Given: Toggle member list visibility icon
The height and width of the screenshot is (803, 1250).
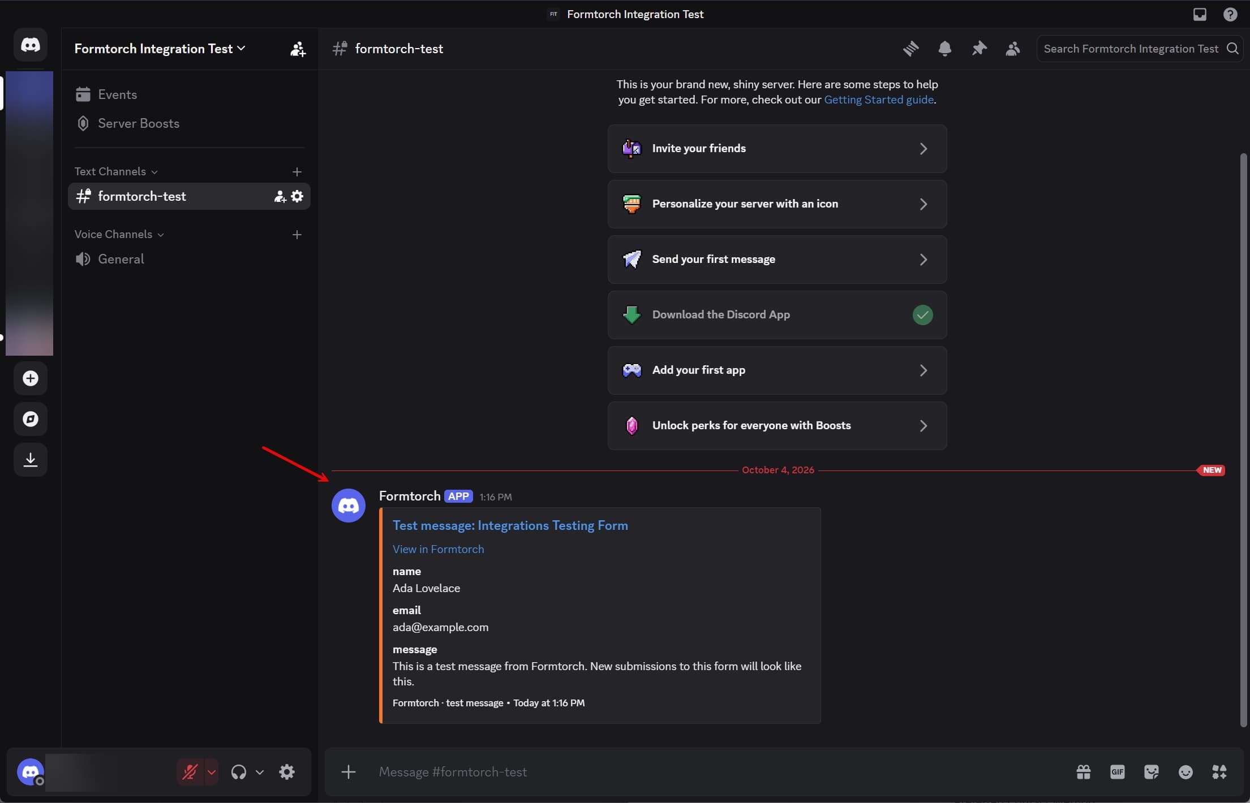Looking at the screenshot, I should 1013,49.
